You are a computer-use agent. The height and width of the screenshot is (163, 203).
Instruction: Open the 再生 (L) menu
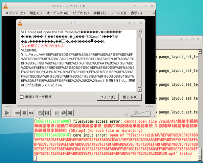point(36,13)
